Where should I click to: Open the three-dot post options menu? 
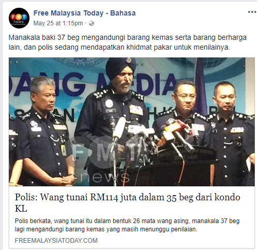[x=252, y=12]
